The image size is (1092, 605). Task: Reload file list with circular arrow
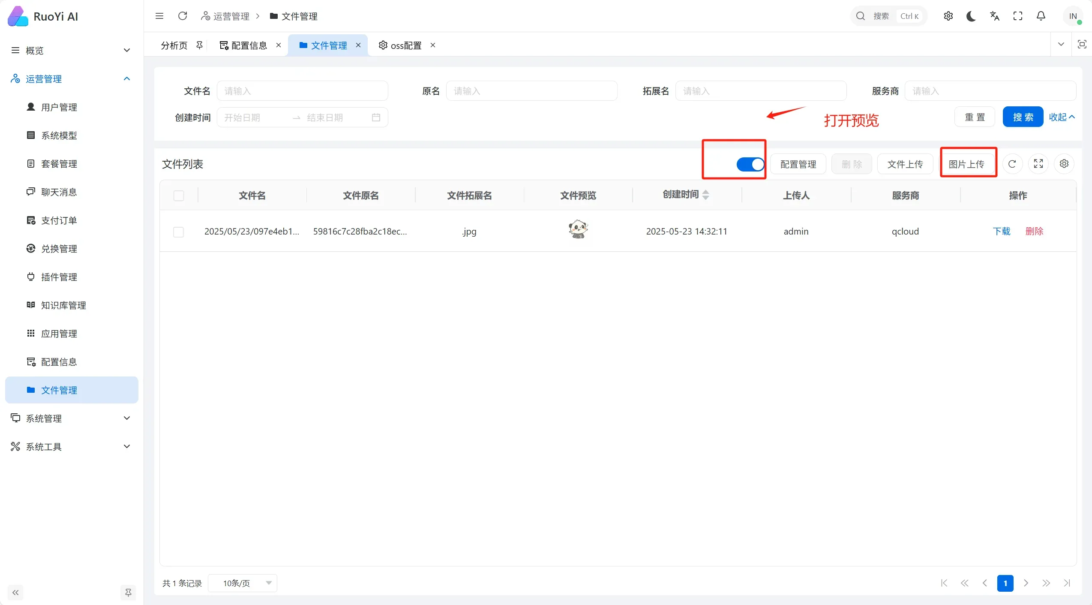[x=1012, y=164]
